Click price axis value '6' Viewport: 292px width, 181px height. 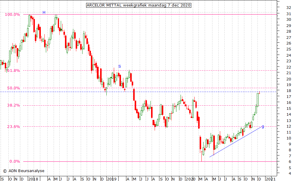[x=290, y=162]
